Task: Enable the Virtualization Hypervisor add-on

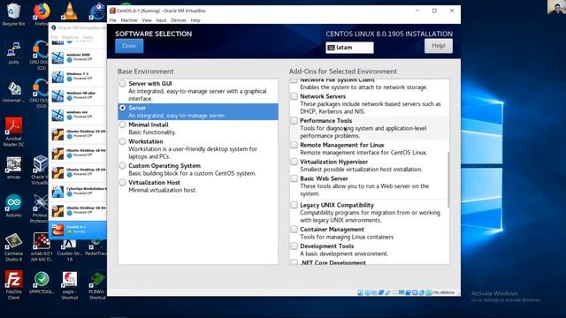Action: pyautogui.click(x=294, y=162)
